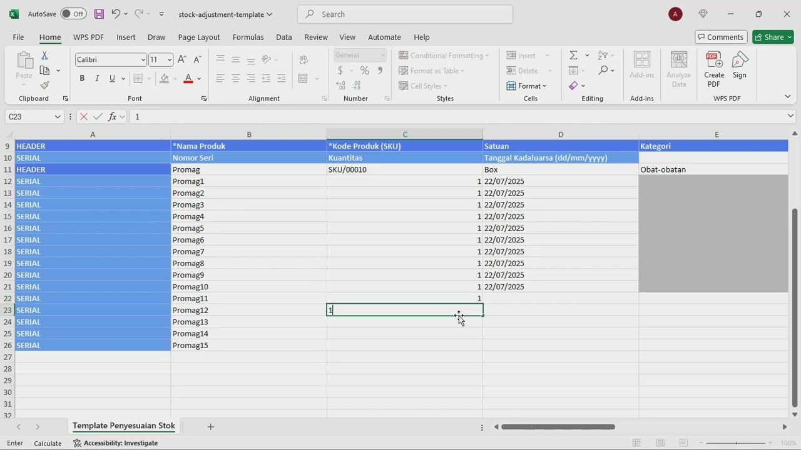Toggle Align Left for the cell
This screenshot has height=450, width=801.
click(220, 78)
